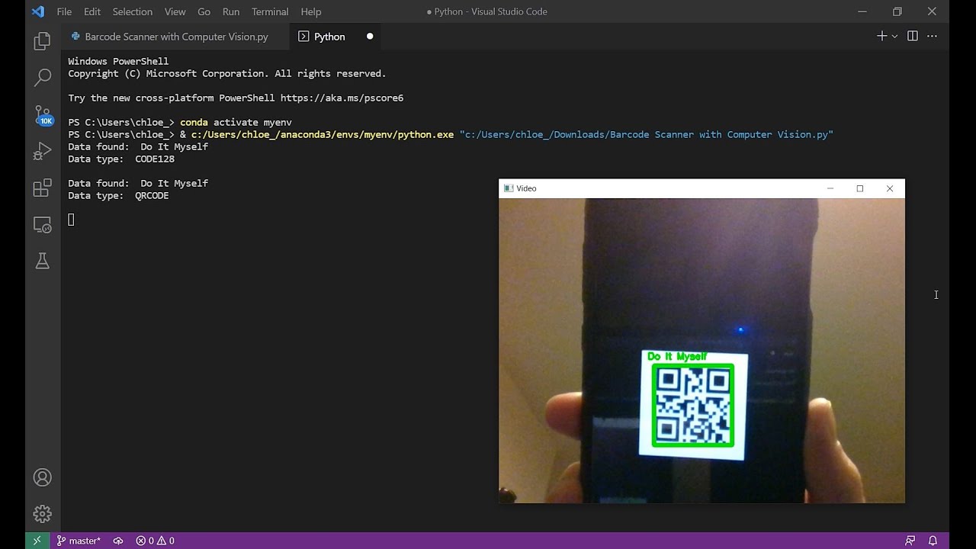Open the Run menu

(231, 11)
